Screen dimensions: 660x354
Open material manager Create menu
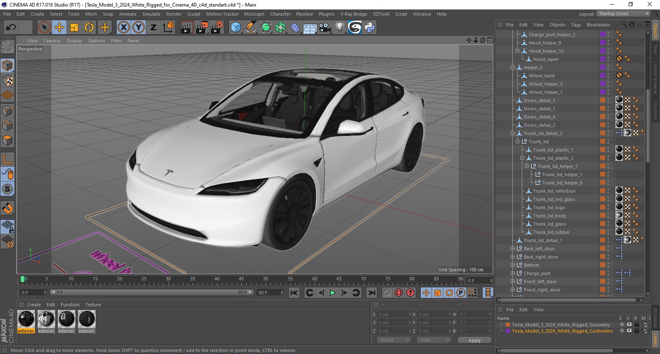[34, 305]
